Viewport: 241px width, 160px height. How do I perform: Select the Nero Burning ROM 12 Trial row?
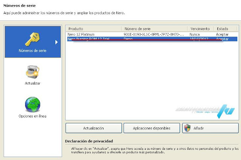click(x=152, y=39)
